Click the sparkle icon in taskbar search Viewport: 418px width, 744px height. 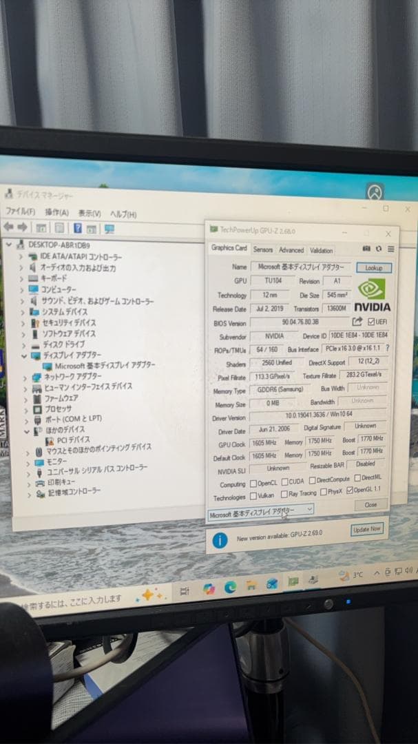coord(151,594)
